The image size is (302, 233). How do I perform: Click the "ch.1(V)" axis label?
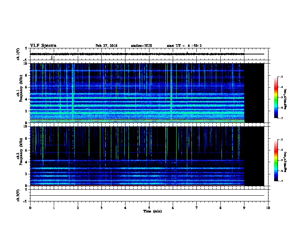pyautogui.click(x=18, y=54)
